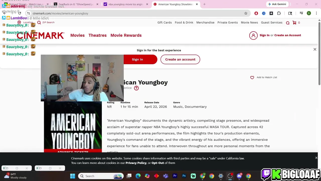Open Movie News link
This screenshot has width=321, height=181.
pyautogui.click(x=249, y=22)
